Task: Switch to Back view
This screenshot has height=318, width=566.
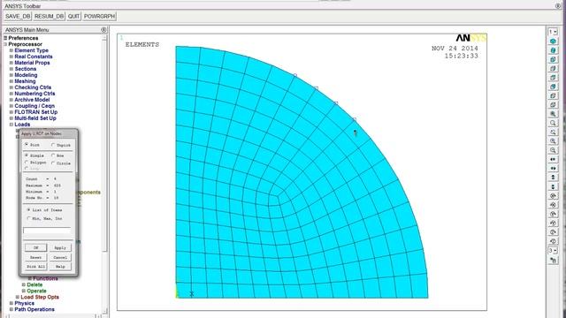Action: pos(553,87)
